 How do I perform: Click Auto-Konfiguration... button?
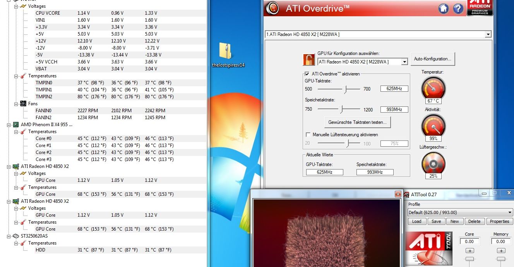(x=433, y=59)
